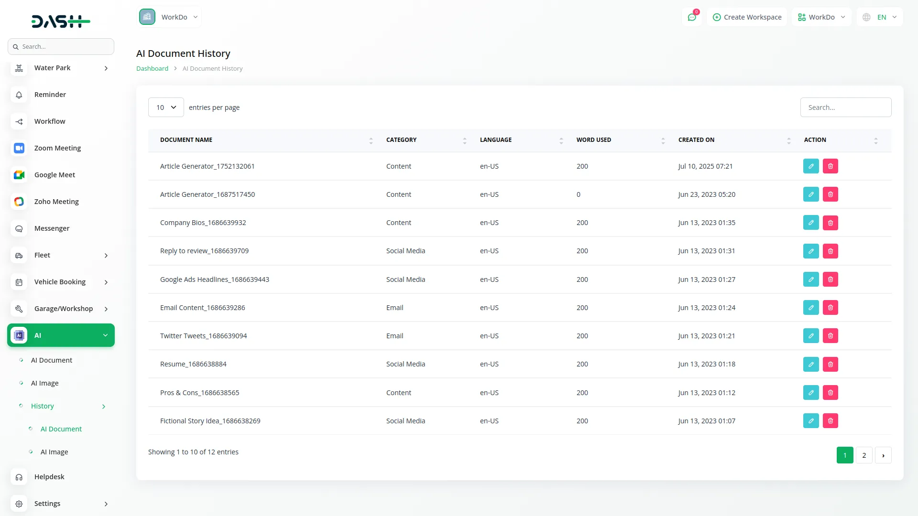Delete the Company Bios_1686639932 document
The image size is (918, 516).
point(831,223)
